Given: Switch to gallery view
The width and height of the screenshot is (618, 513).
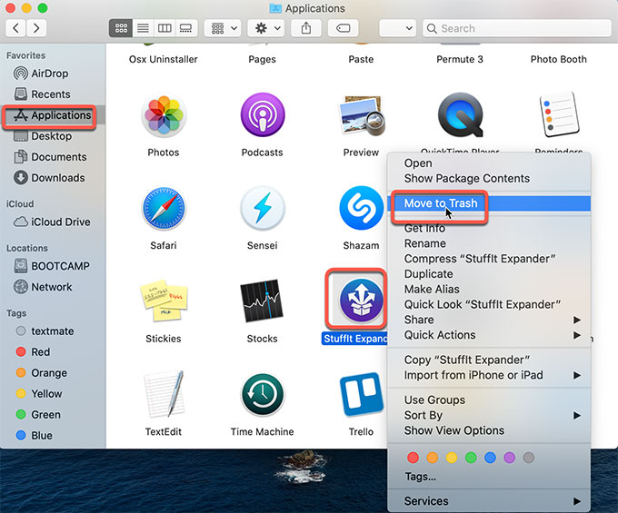Looking at the screenshot, I should (186, 28).
